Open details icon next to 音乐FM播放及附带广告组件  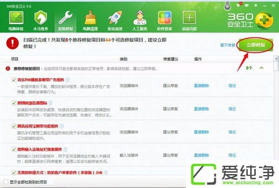click(x=67, y=80)
